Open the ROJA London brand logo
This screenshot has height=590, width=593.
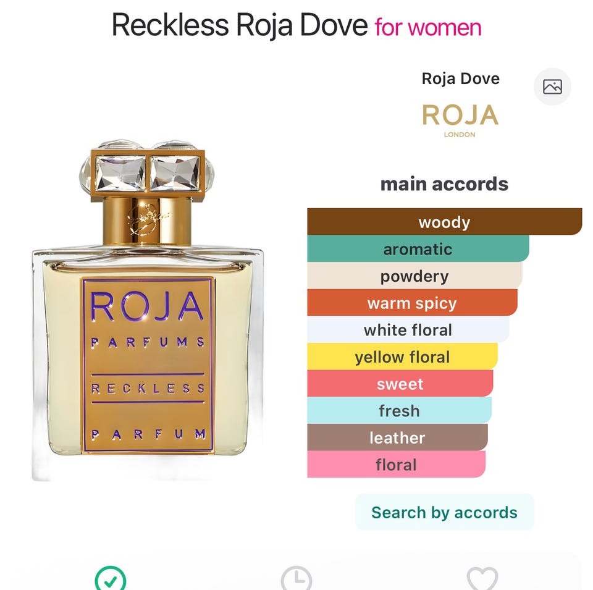[460, 120]
